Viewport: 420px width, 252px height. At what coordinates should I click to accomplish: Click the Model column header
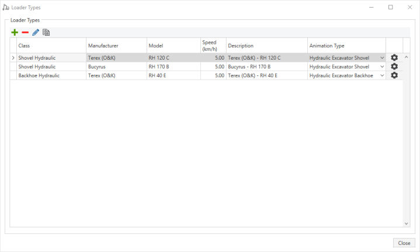(x=173, y=46)
